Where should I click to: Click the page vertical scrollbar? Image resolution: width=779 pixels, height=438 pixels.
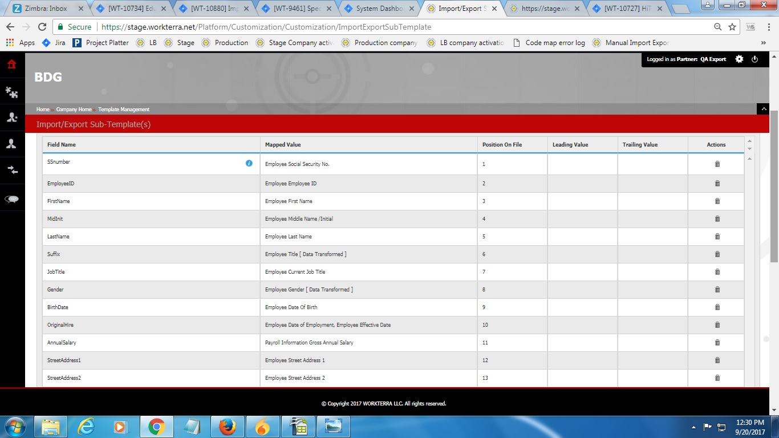point(774,171)
